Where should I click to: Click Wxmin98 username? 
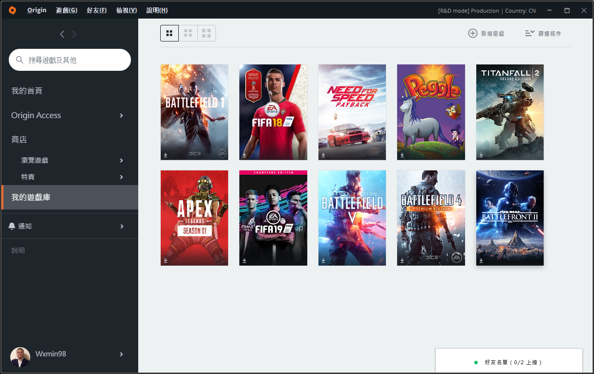click(51, 353)
